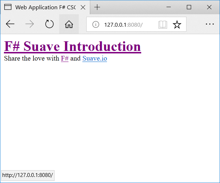Click the "Share the love with" text
Screen dimensions: 220x183
[32, 58]
